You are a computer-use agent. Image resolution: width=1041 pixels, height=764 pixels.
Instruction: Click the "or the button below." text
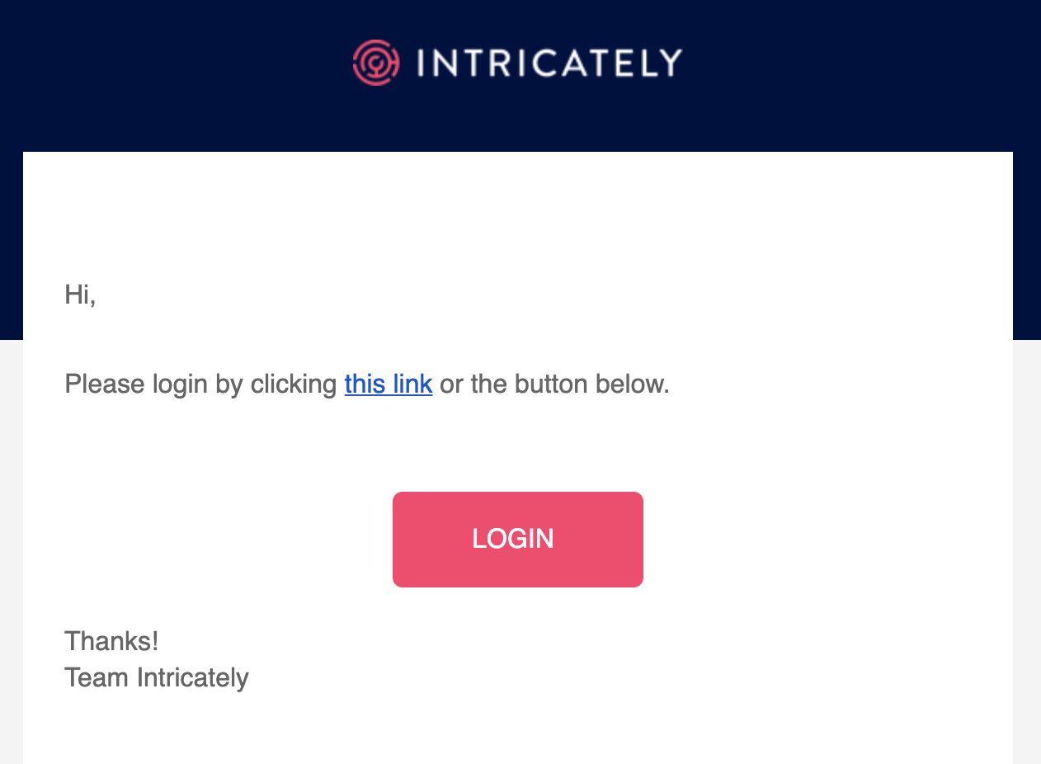click(554, 384)
